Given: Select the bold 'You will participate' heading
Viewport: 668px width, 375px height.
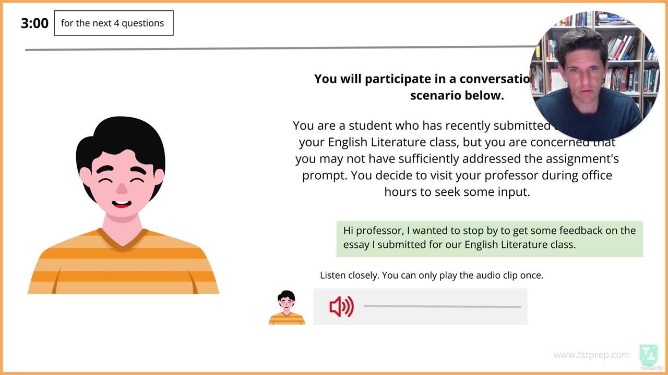Looking at the screenshot, I should point(423,87).
